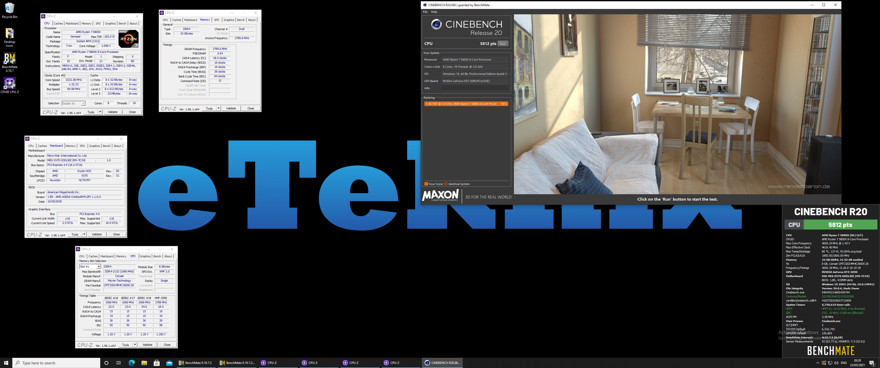Launch BenchMate 0.10.7 desktop shortcut

pyautogui.click(x=9, y=62)
